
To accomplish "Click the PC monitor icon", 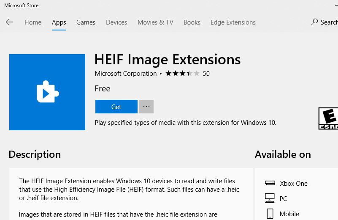I will point(270,198).
